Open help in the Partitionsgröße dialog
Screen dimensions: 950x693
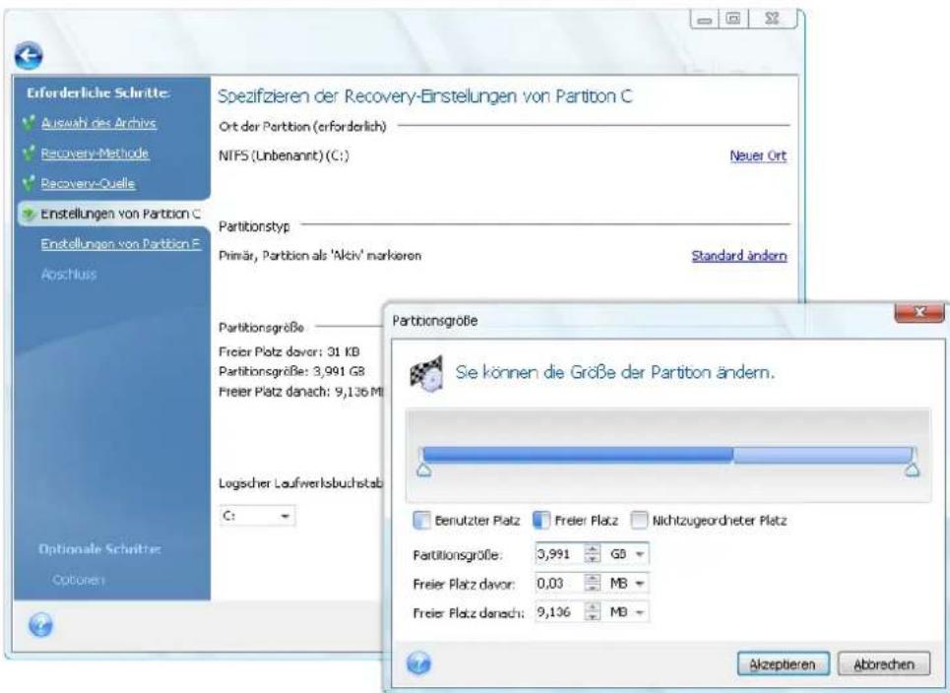pyautogui.click(x=418, y=663)
